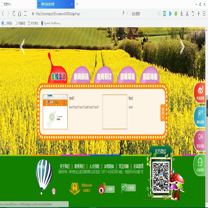Screen dimensions: 208x208
Task: Click the scissors screenshot icon
Action: (x=187, y=14)
